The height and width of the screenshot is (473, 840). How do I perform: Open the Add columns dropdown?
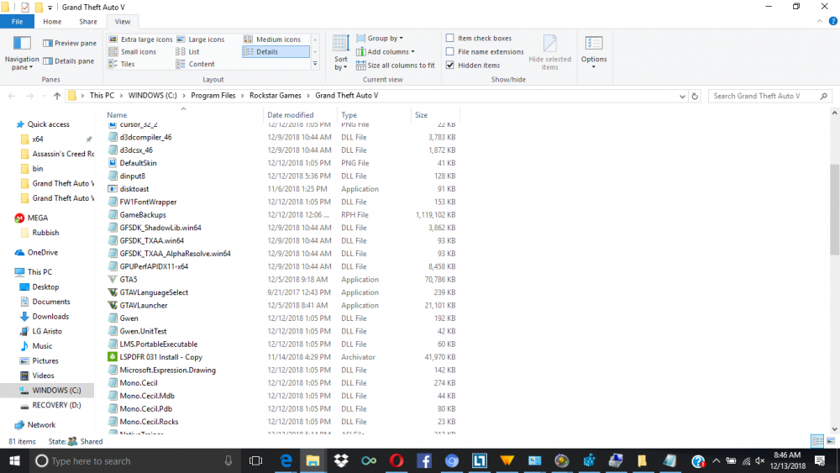pyautogui.click(x=386, y=52)
